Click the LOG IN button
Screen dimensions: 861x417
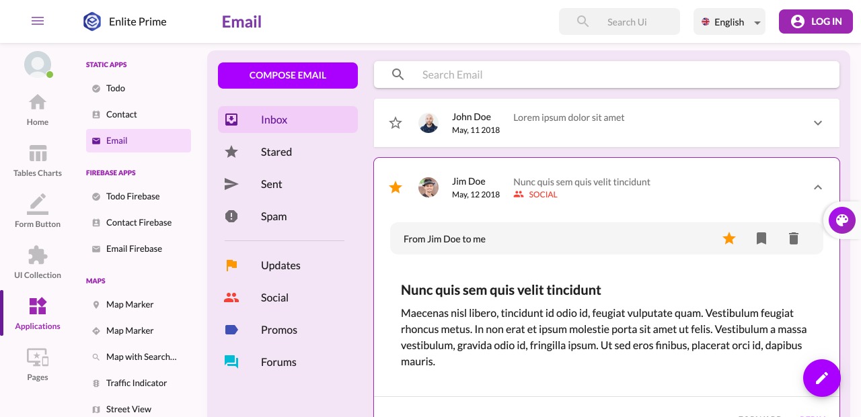click(x=816, y=21)
